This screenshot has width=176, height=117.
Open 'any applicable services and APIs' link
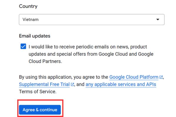coord(121,85)
